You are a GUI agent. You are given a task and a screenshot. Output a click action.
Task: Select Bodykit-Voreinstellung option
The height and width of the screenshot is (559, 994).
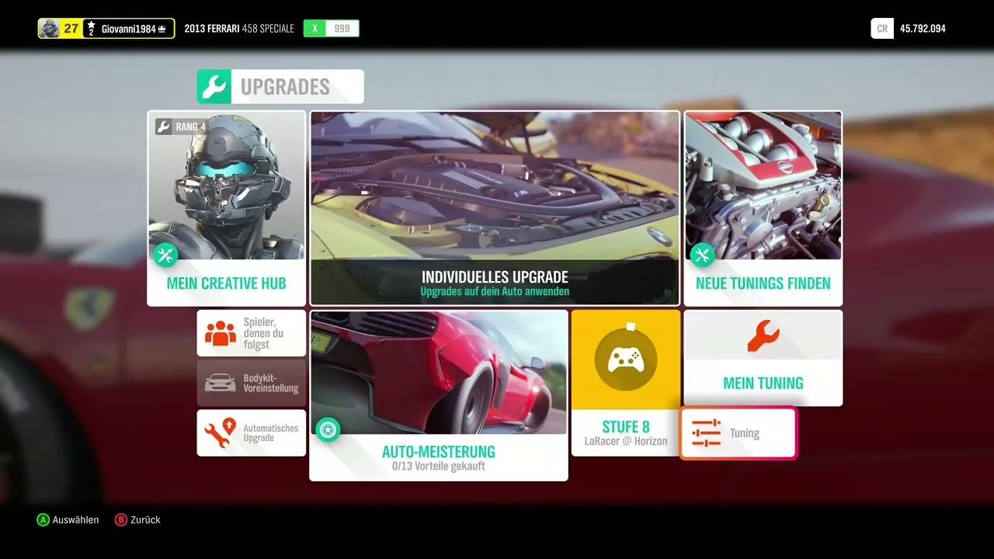[252, 383]
